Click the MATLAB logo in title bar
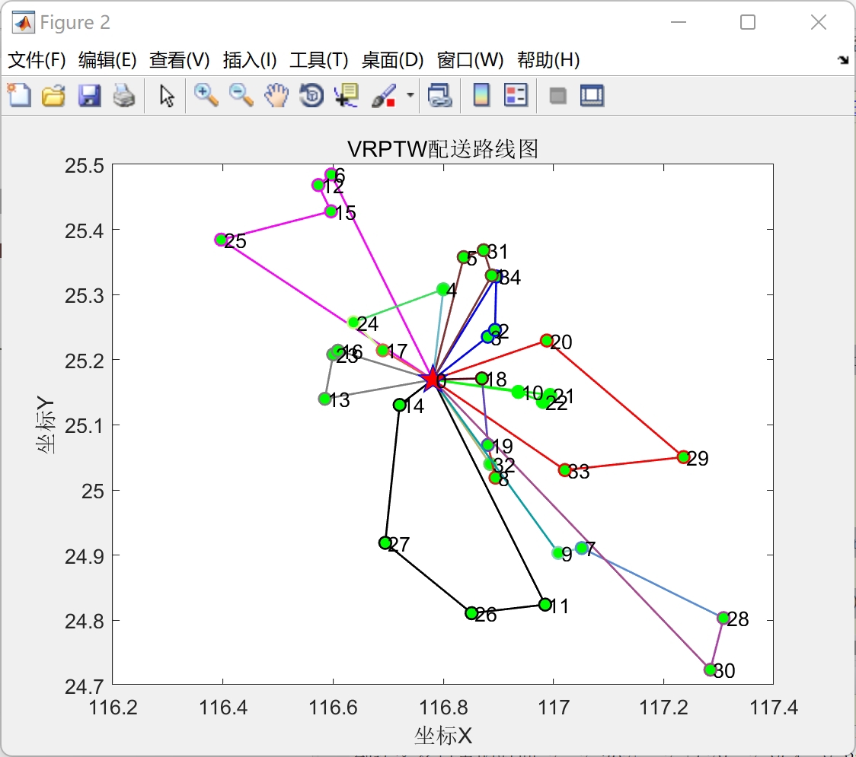Screen dimensions: 856x757 click(24, 22)
